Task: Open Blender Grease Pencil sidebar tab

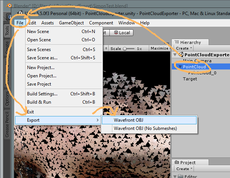Action: pos(7,125)
